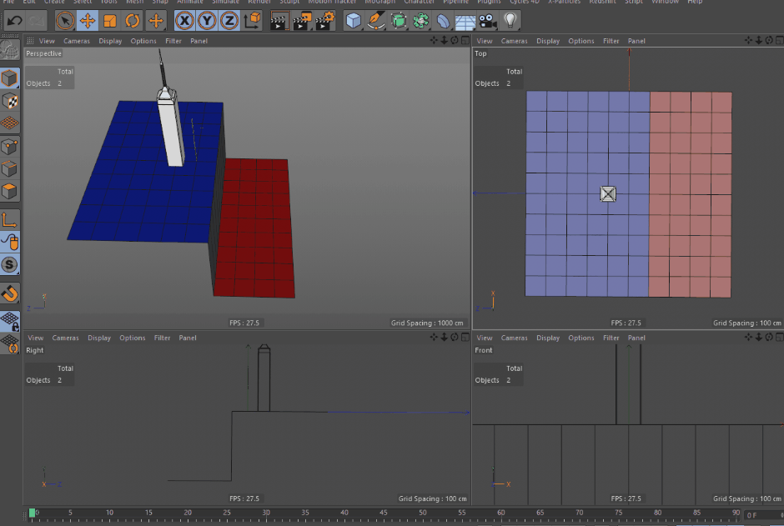This screenshot has height=526, width=784.
Task: Open Right viewport Display menu
Action: click(x=99, y=338)
